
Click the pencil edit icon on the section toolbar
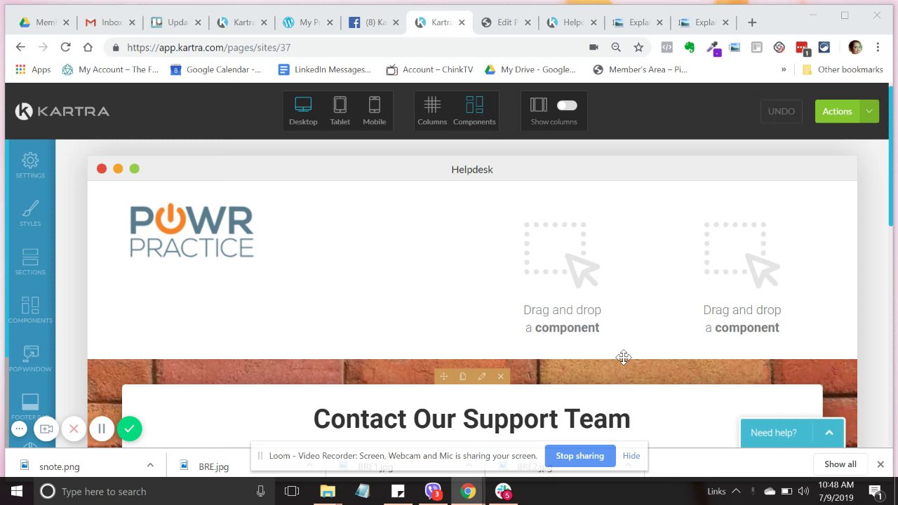click(481, 377)
